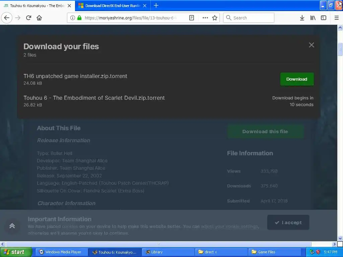Click the Submitted date April 17, 2018

click(274, 201)
